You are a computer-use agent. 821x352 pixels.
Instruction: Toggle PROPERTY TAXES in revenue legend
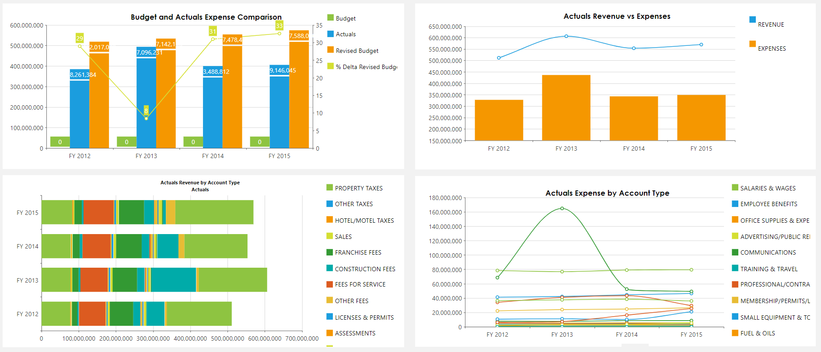tap(354, 188)
